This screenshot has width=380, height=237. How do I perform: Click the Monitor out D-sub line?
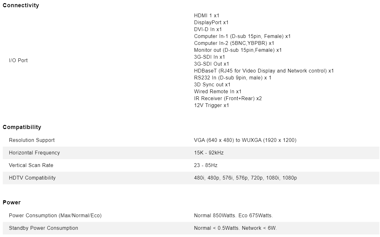click(x=238, y=50)
